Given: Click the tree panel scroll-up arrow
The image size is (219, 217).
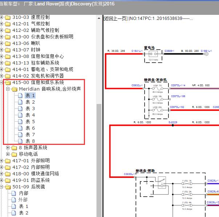Looking at the screenshot, I should 99,18.
